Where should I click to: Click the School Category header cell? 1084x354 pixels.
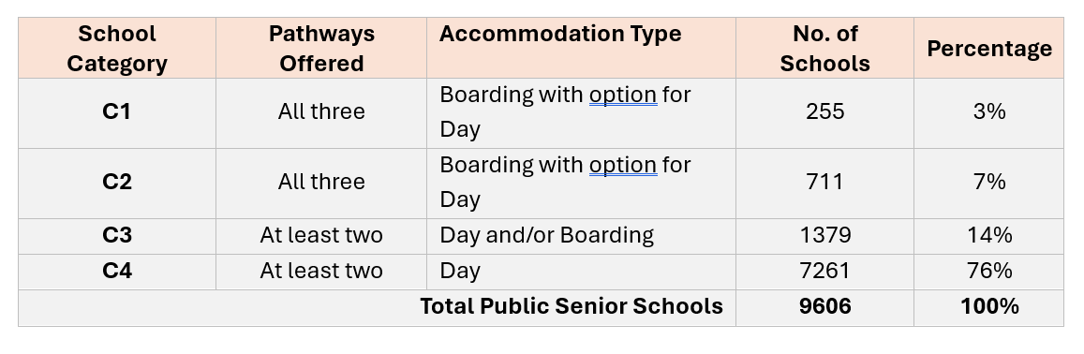(117, 48)
